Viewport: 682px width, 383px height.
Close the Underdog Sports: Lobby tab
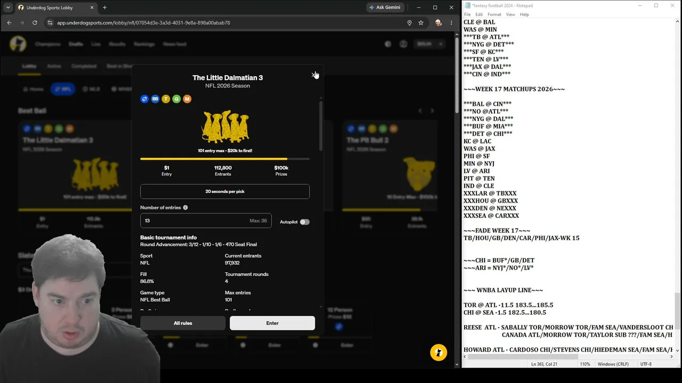[x=92, y=7]
